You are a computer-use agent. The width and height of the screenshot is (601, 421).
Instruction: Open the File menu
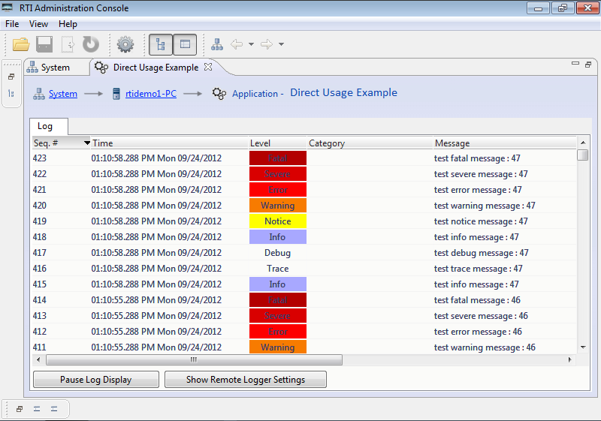click(x=12, y=24)
